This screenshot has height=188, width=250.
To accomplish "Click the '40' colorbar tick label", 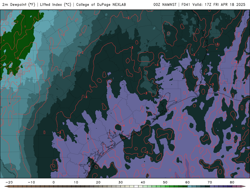I will 143,182.
